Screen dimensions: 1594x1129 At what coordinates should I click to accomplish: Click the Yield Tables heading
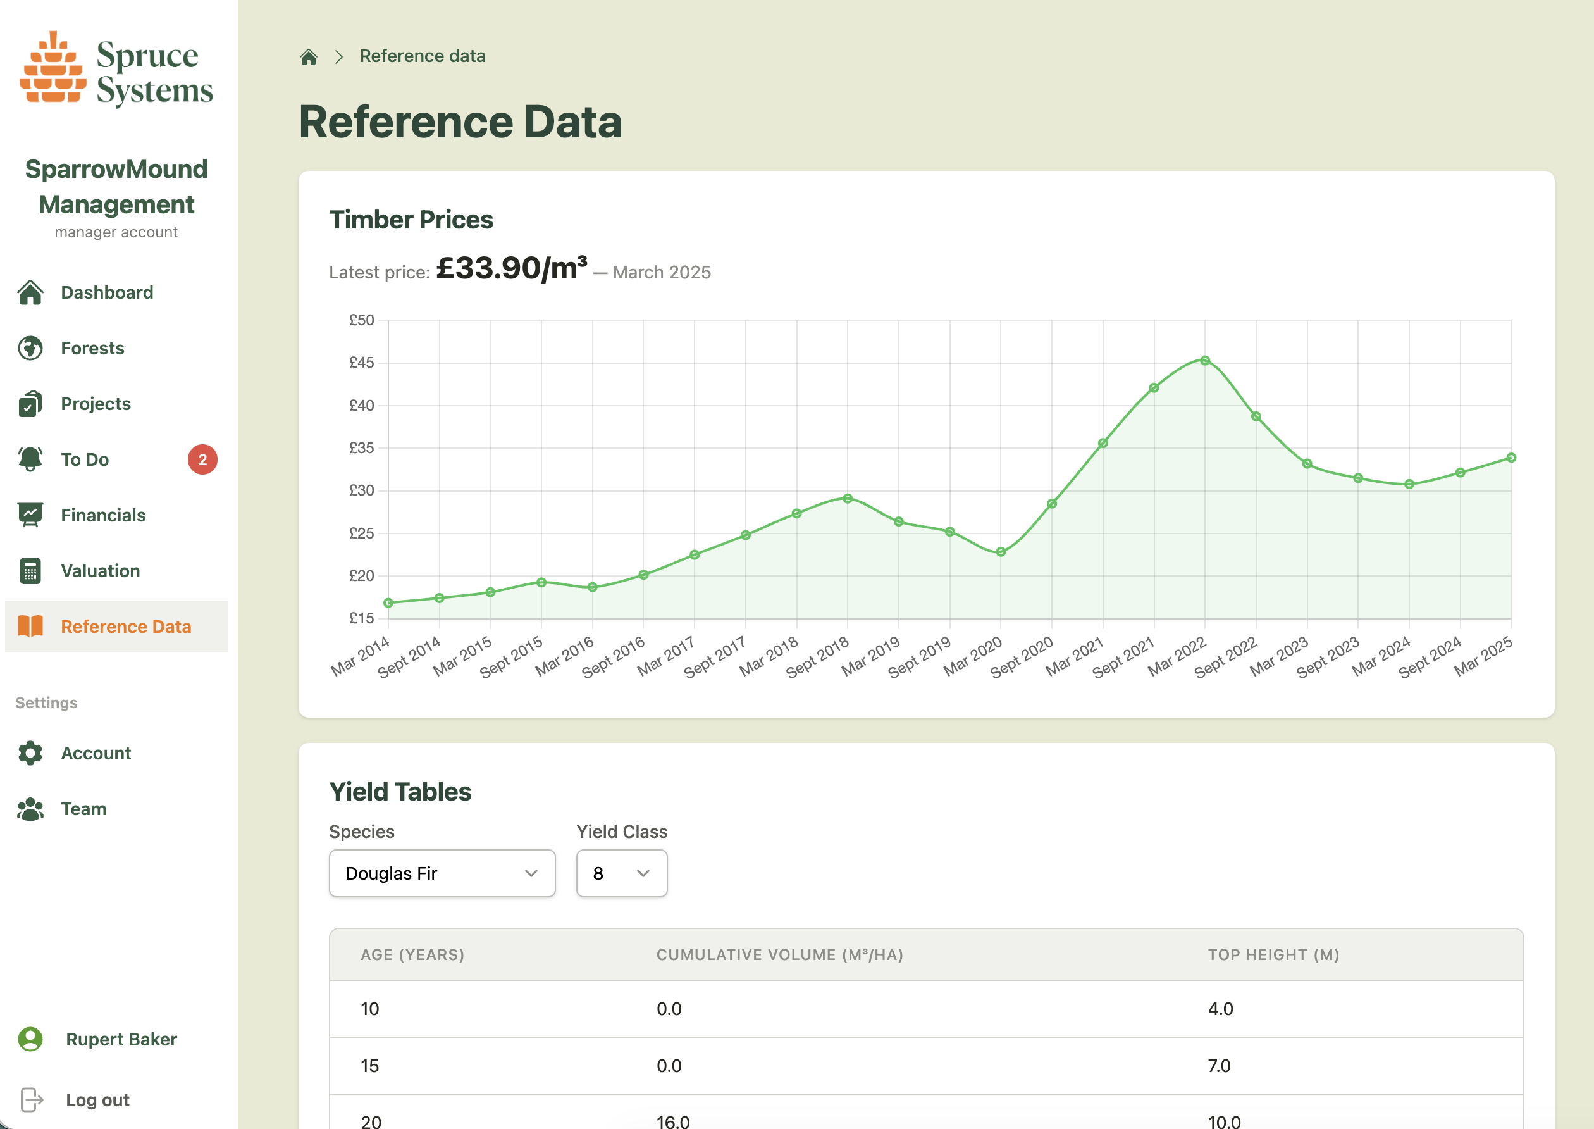click(x=400, y=792)
